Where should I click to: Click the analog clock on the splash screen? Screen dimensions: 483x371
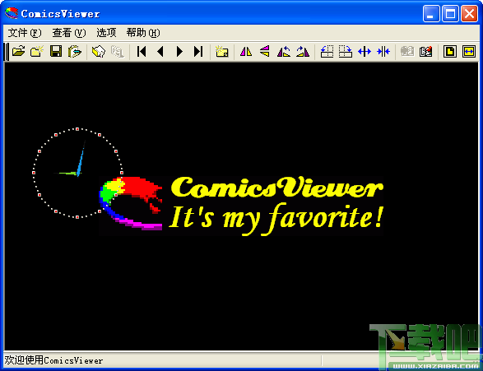[77, 173]
